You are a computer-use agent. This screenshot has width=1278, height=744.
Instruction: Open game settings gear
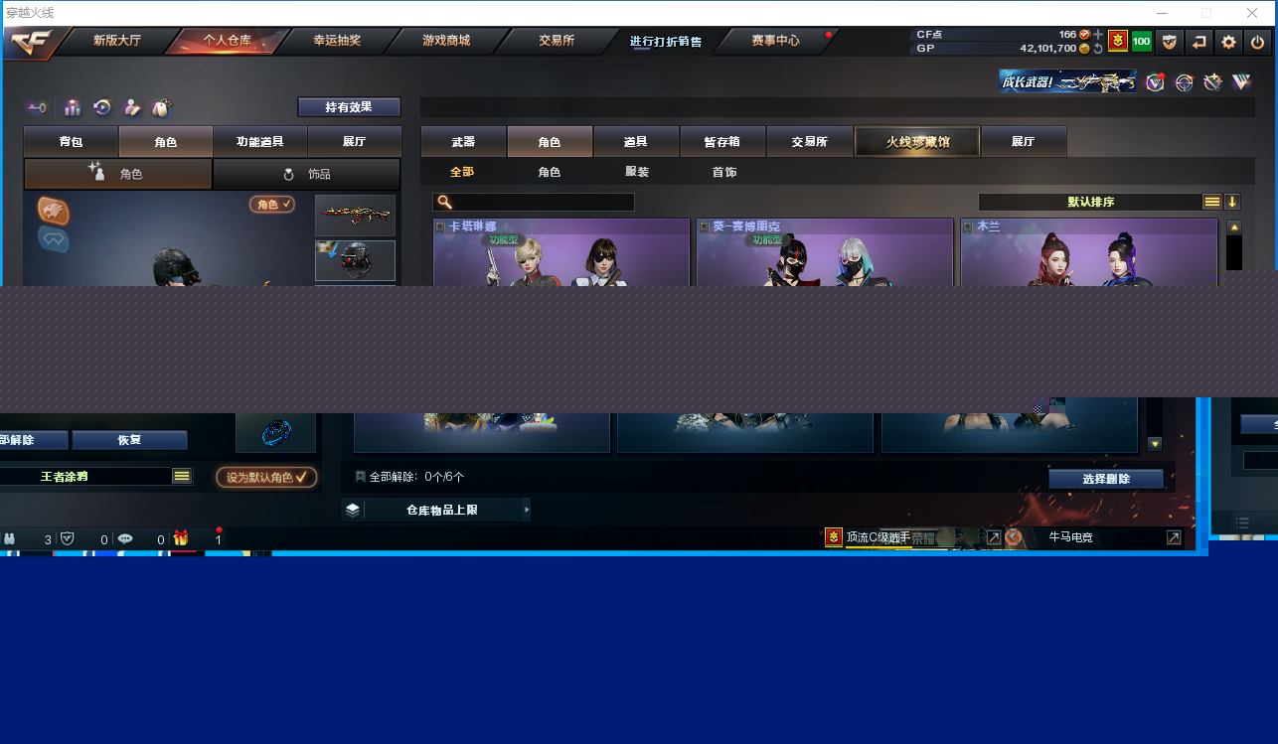(1229, 42)
